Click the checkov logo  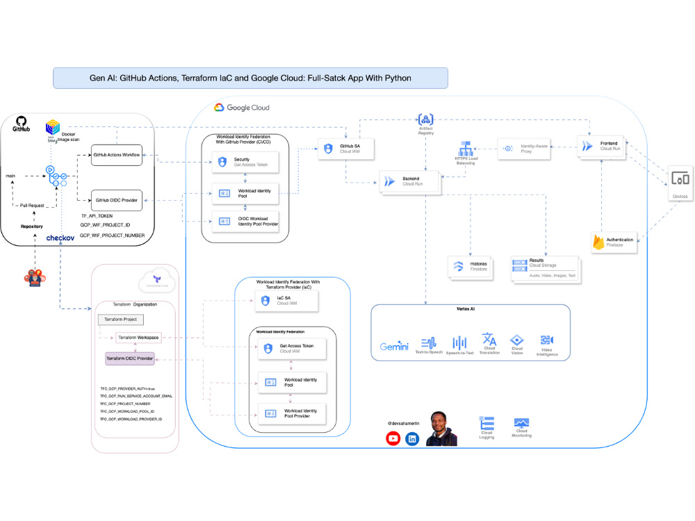coord(60,238)
